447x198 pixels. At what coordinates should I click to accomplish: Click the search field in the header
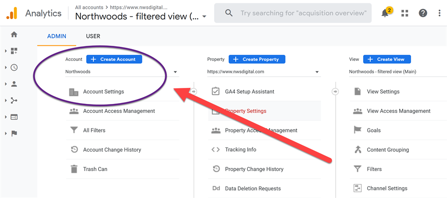click(293, 13)
